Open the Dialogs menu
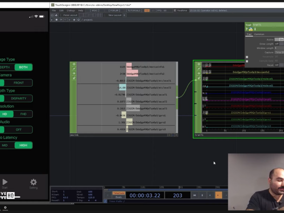The image size is (284, 213). click(71, 11)
